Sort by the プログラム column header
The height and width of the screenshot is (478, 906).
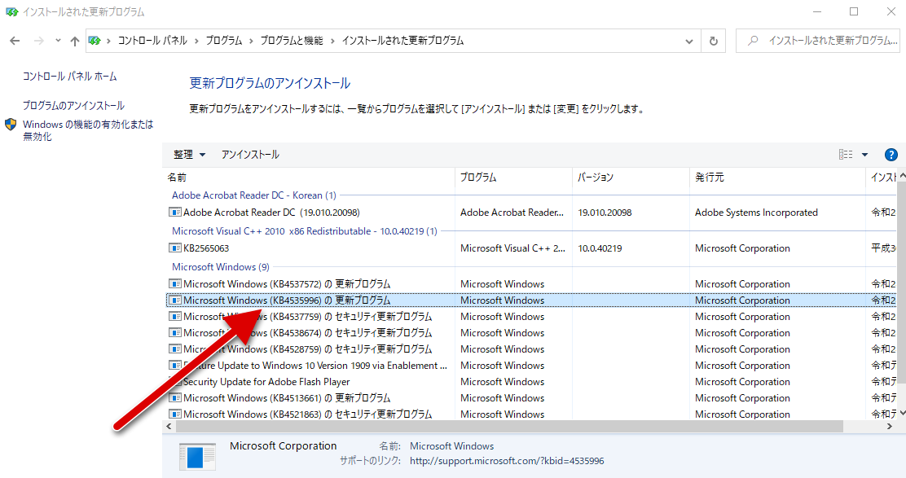click(x=513, y=178)
